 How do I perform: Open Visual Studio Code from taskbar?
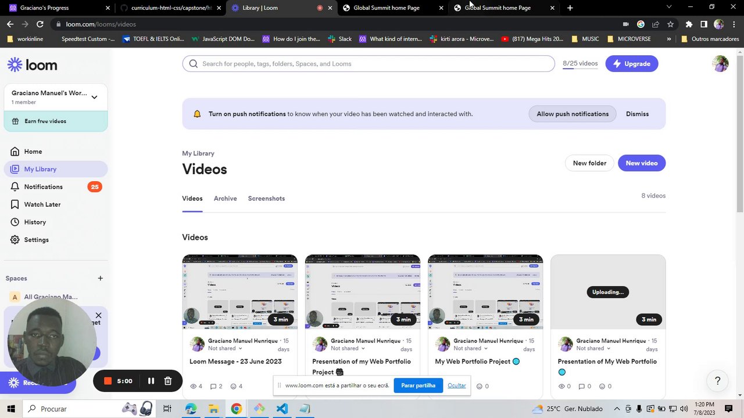click(282, 409)
